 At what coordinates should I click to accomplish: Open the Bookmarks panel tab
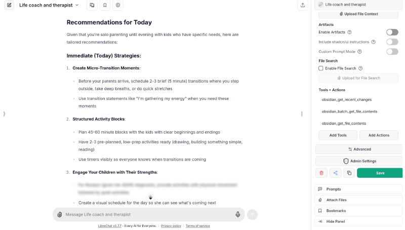pos(359,210)
